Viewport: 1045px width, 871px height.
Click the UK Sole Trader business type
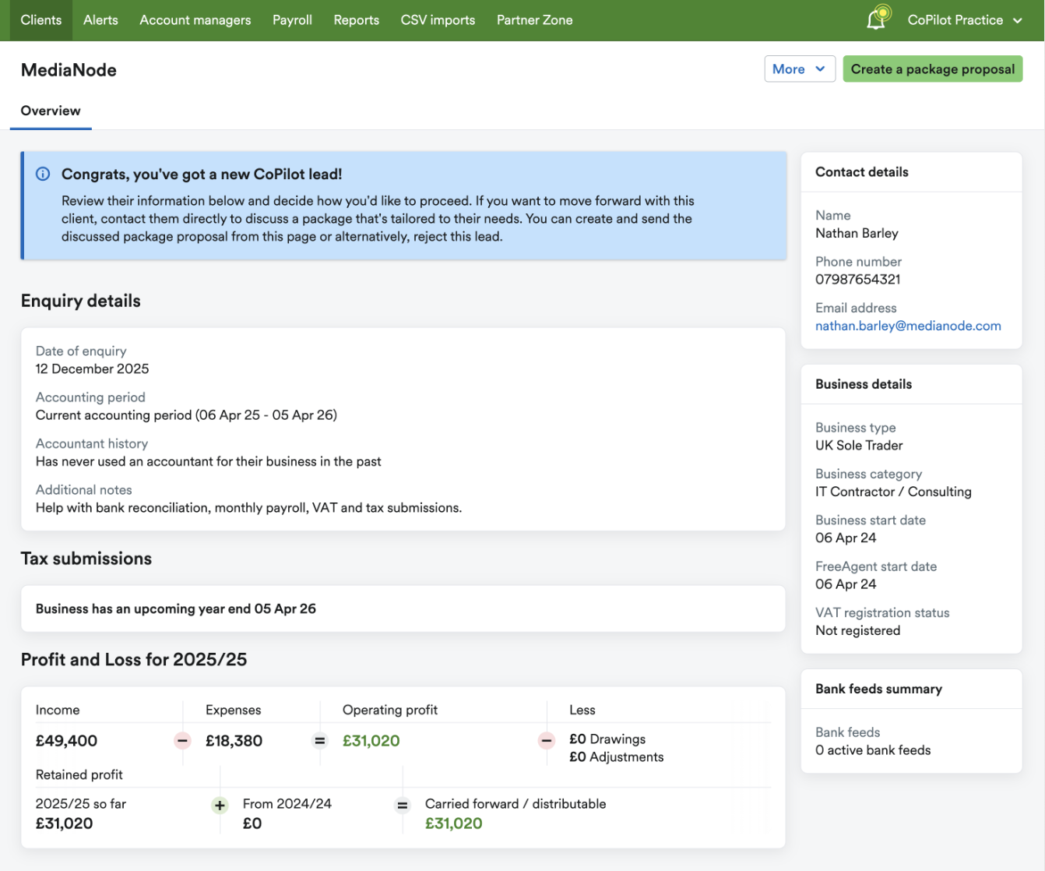click(x=859, y=445)
